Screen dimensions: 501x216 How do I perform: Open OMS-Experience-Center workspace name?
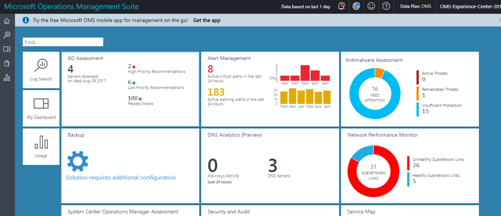click(x=470, y=7)
